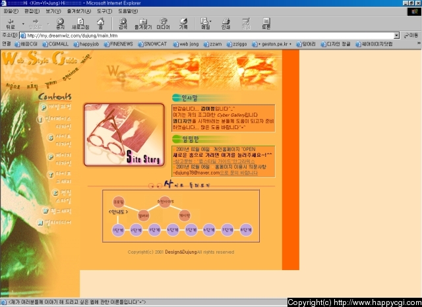Open 편집 스타일 in the Contents list
Viewport: 422px width, 307px height.
pyautogui.click(x=61, y=196)
